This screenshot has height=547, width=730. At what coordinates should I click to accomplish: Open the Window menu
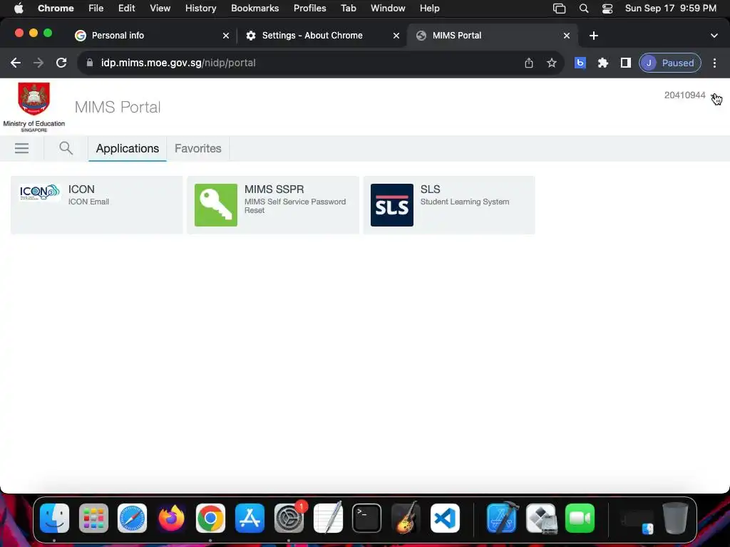pos(388,9)
